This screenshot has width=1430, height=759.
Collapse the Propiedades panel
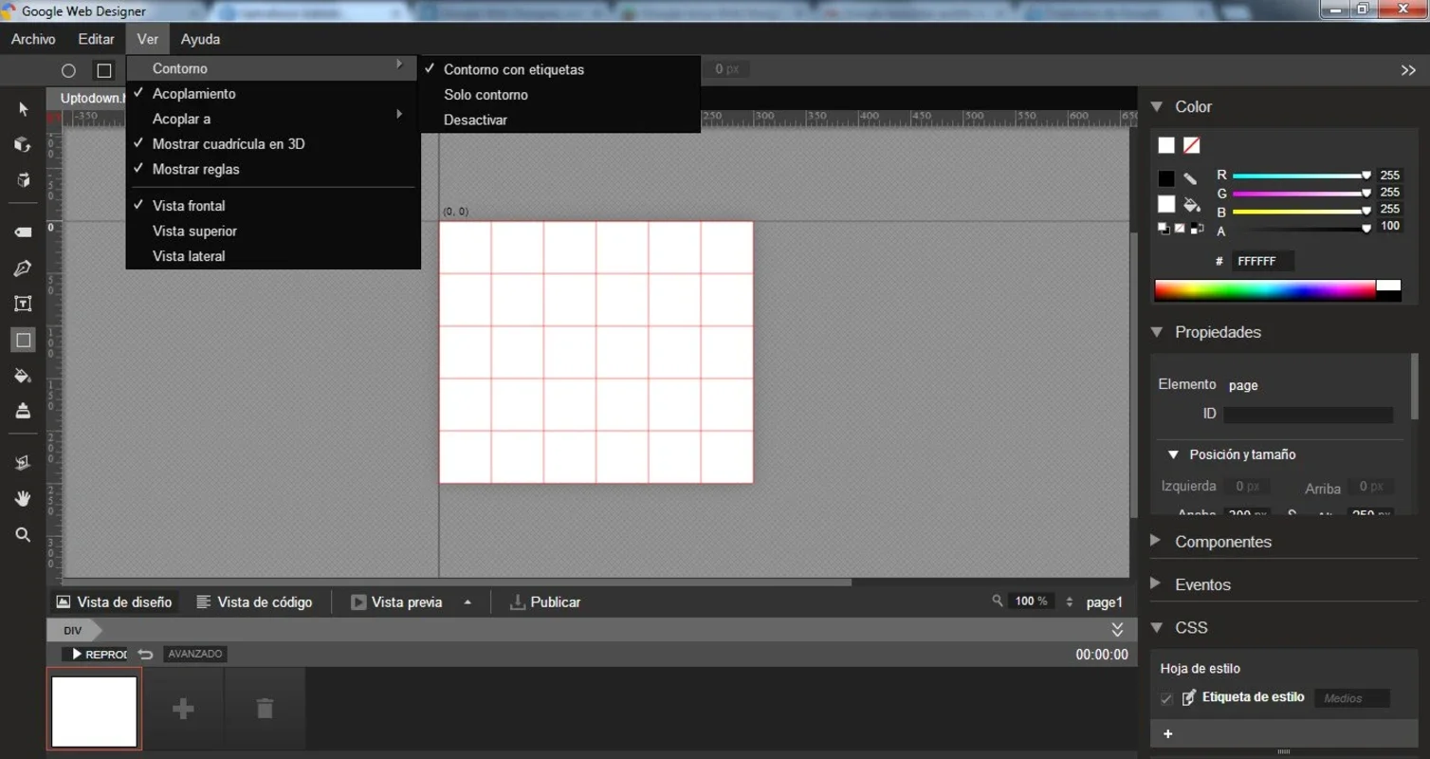(1156, 332)
